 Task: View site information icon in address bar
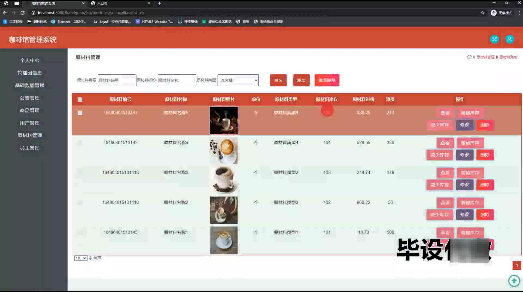pos(33,13)
